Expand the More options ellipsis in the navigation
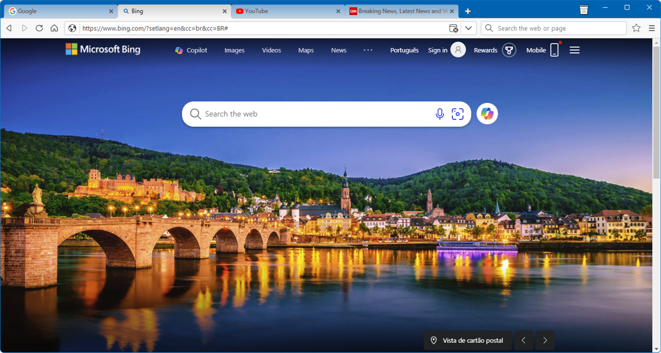Viewport: 661px width, 353px height. 368,50
